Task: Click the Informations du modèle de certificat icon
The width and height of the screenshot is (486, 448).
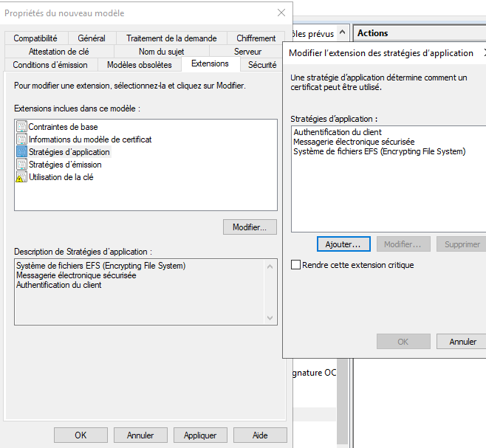Action: 21,139
